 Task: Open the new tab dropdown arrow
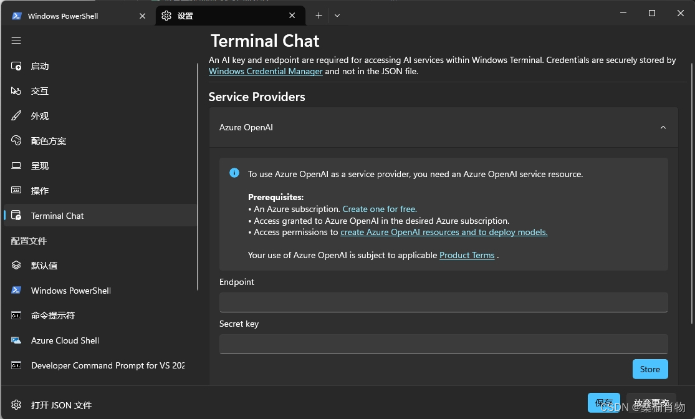point(337,16)
